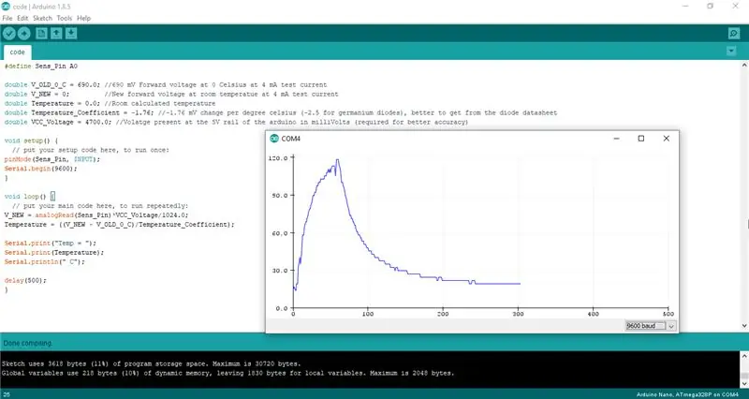Image resolution: width=749 pixels, height=399 pixels.
Task: Click the 120.0 y-axis label in plotter
Action: pyautogui.click(x=278, y=157)
